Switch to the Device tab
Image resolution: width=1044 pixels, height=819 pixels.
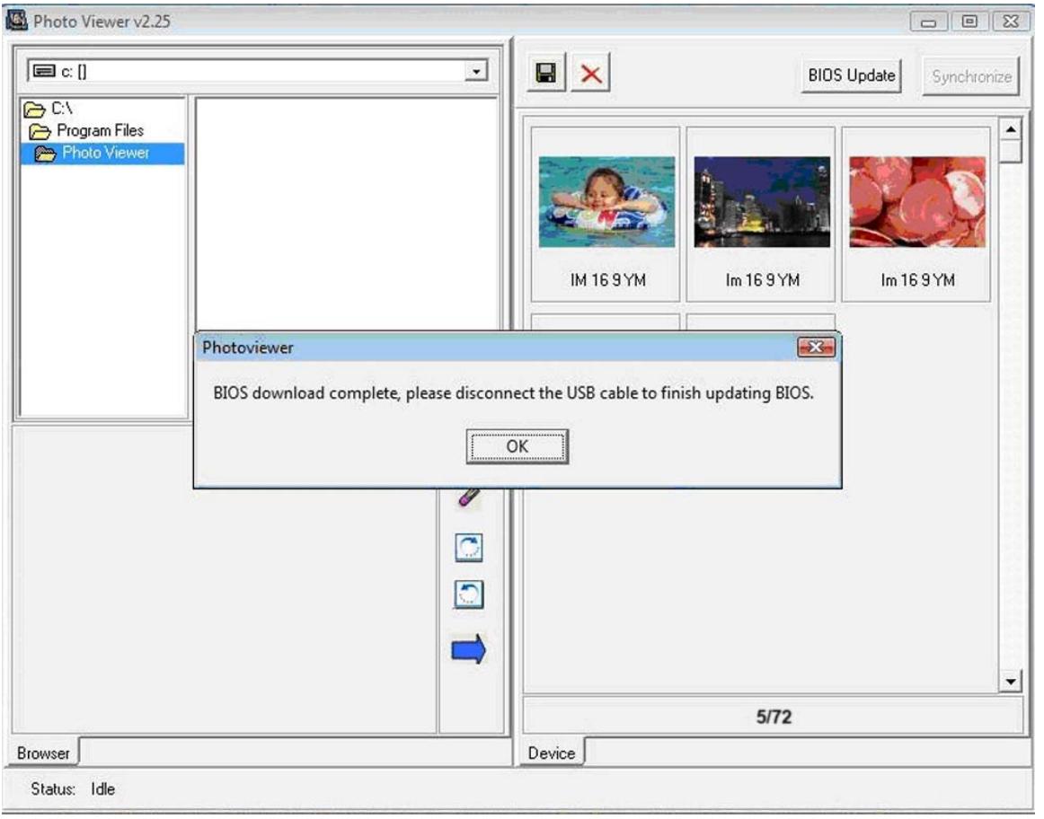coord(551,753)
